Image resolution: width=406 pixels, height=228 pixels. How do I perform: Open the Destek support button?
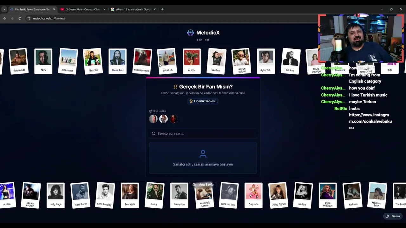[393, 216]
